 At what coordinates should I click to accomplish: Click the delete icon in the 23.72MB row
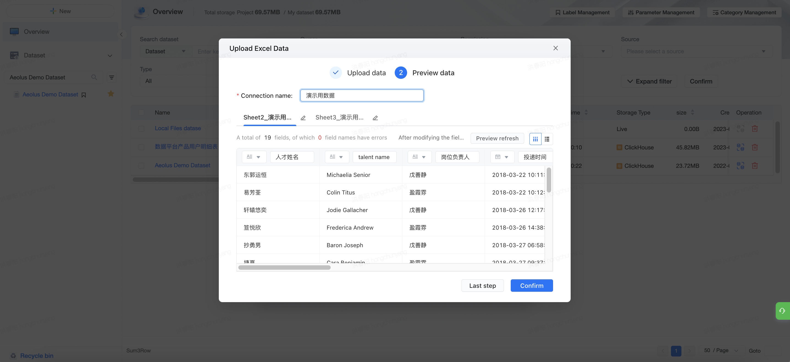[x=755, y=166]
